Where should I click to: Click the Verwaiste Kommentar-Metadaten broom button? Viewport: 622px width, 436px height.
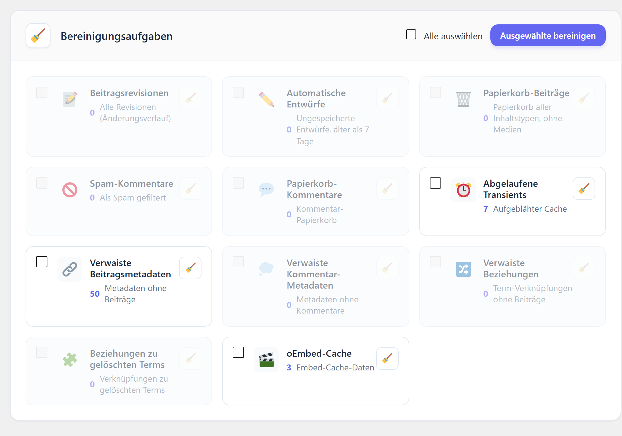click(387, 268)
